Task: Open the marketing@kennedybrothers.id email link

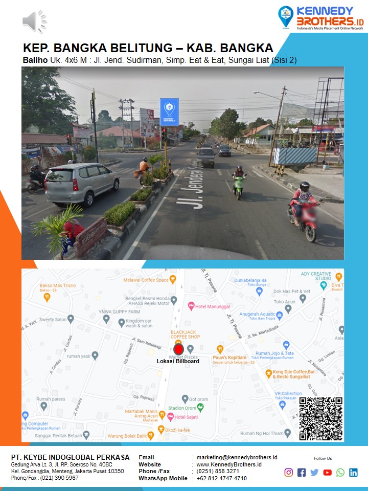Action: 237,457
